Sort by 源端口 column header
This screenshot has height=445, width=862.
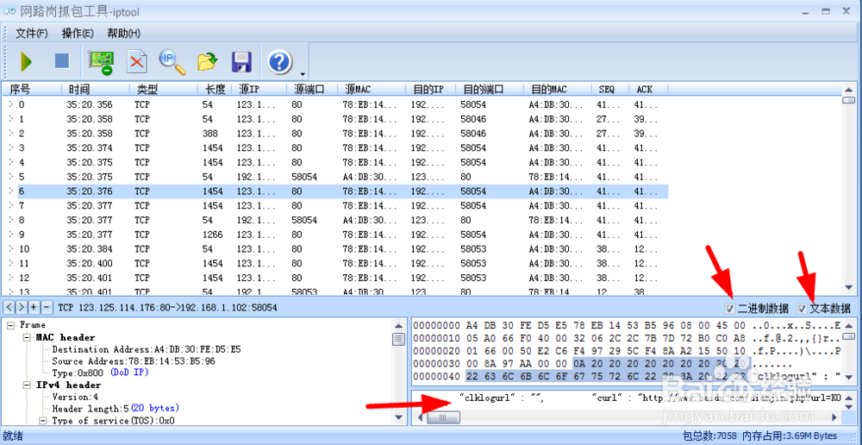click(312, 89)
